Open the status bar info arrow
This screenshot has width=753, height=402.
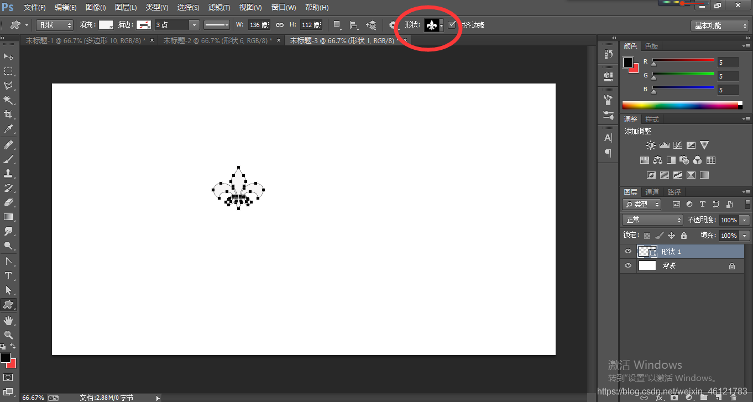[158, 398]
